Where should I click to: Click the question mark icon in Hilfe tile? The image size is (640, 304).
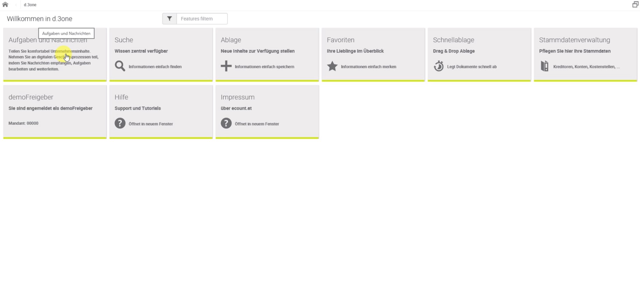(120, 123)
